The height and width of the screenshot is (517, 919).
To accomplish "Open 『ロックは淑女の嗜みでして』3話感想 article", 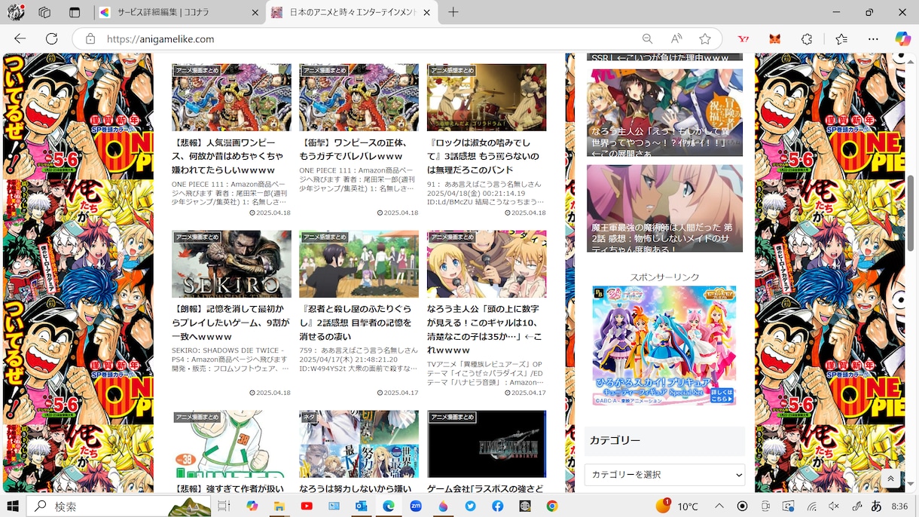I will (x=484, y=156).
